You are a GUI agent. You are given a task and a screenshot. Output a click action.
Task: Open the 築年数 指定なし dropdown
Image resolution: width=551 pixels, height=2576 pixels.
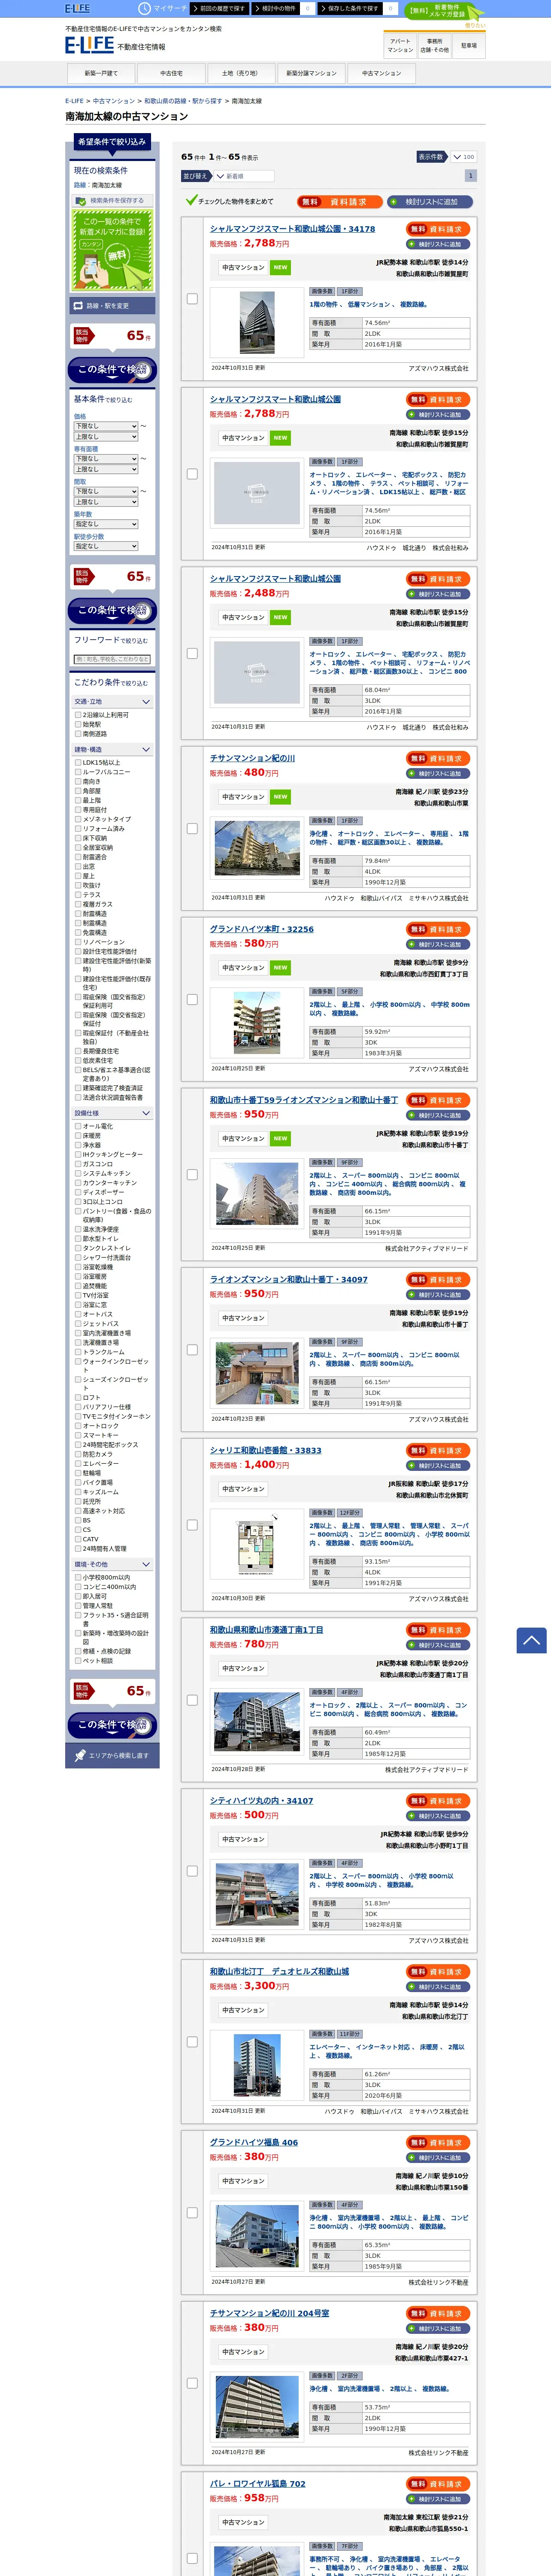click(105, 524)
